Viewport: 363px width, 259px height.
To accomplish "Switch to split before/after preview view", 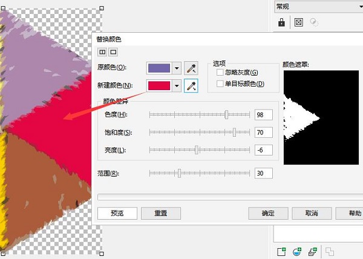I will coord(102,53).
